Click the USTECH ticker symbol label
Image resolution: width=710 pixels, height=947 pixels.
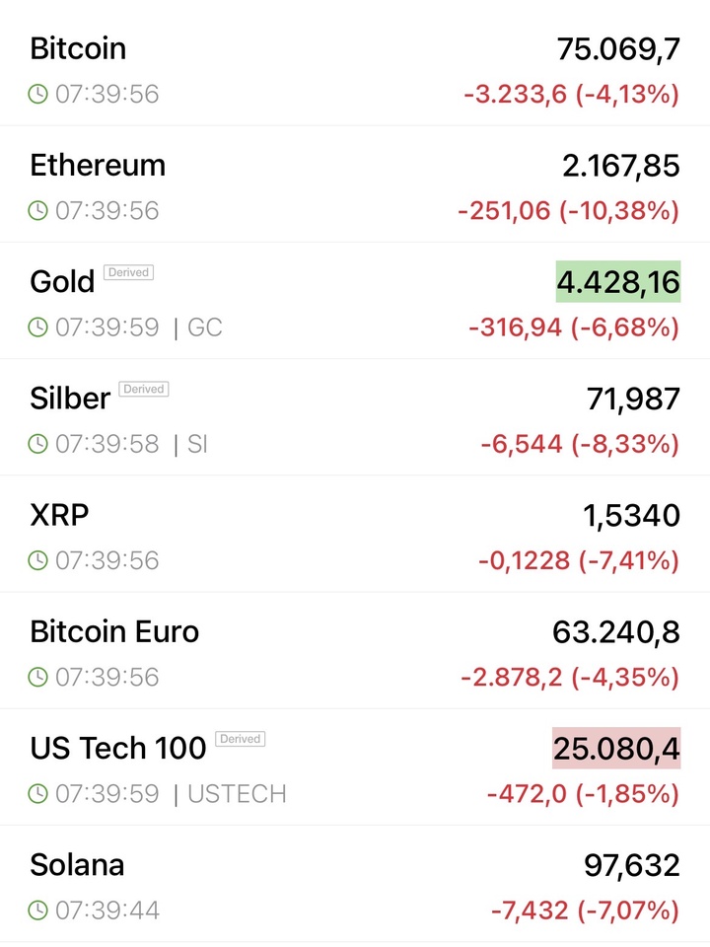click(x=237, y=793)
